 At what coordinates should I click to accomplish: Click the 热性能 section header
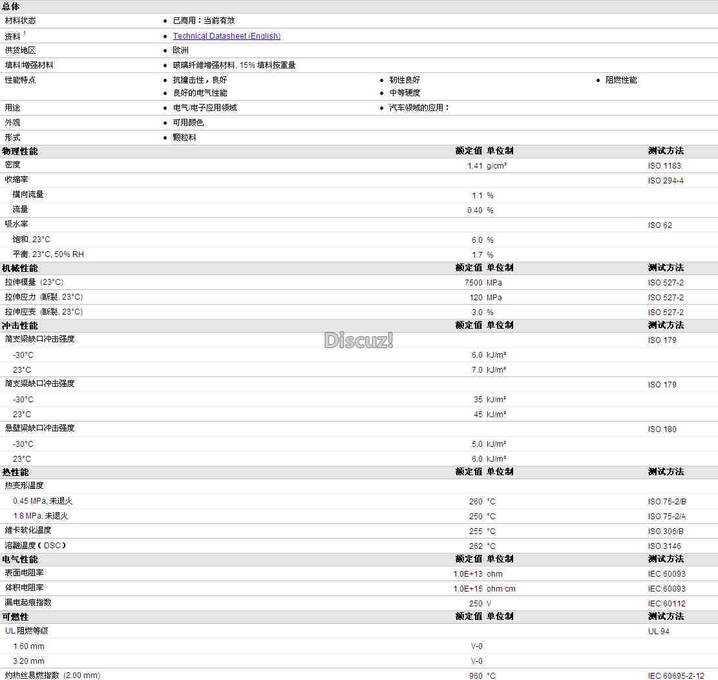(15, 472)
